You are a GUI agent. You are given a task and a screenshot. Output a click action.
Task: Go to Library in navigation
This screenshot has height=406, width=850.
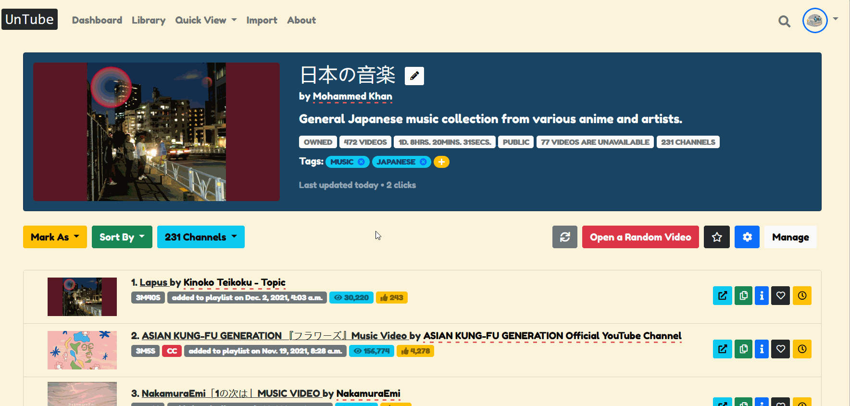pos(149,20)
